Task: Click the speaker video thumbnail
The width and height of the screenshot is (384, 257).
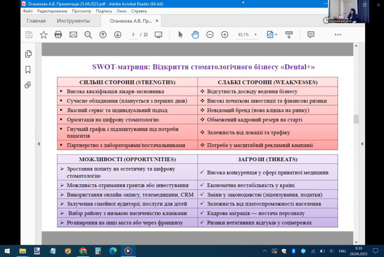Action: pyautogui.click(x=349, y=11)
